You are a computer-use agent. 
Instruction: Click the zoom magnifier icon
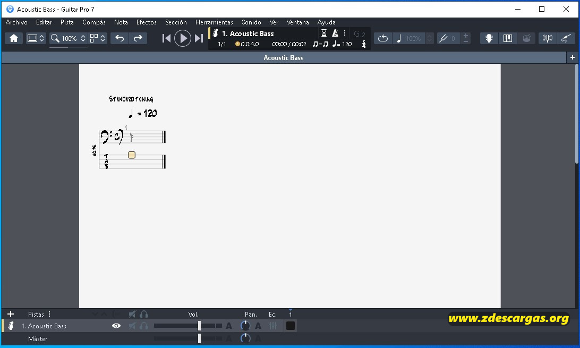pos(55,38)
